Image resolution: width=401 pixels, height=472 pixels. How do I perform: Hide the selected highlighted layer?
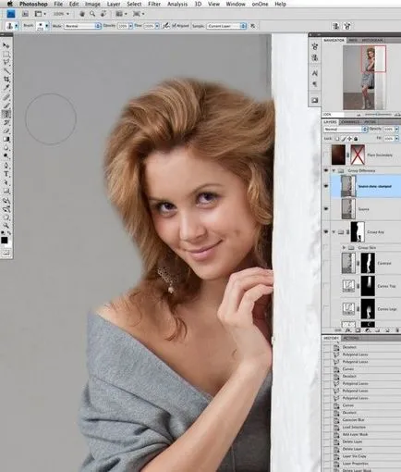(x=326, y=186)
